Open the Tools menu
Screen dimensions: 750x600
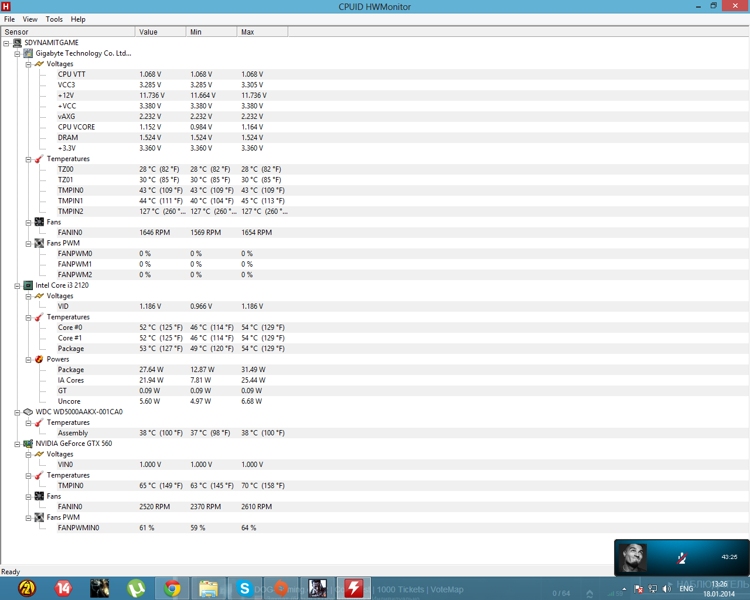pos(54,19)
